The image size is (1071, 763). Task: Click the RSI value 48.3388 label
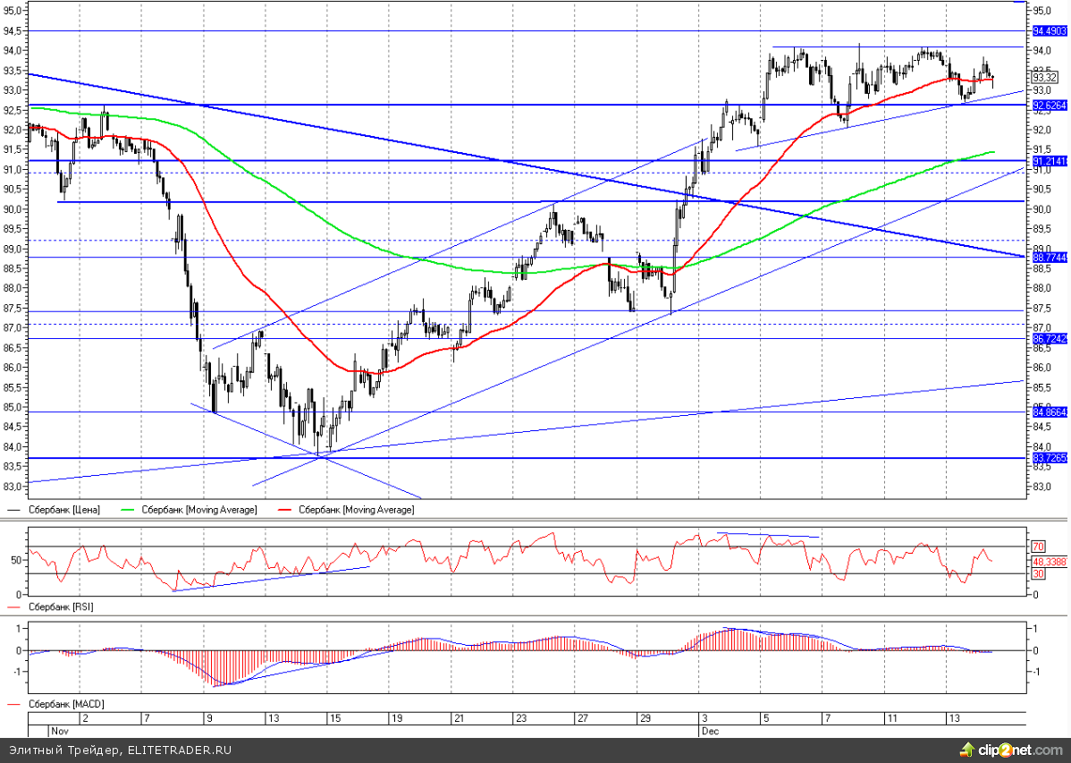click(1046, 562)
